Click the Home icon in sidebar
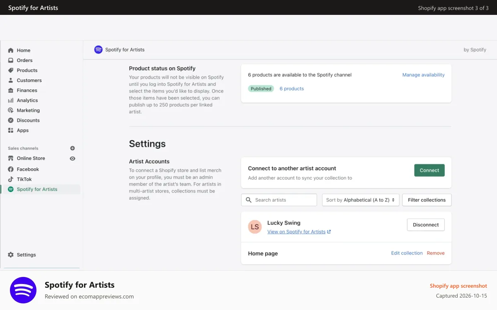The width and height of the screenshot is (497, 310). coord(11,50)
